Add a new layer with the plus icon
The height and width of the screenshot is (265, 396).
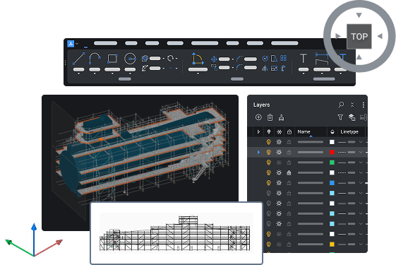tap(258, 117)
